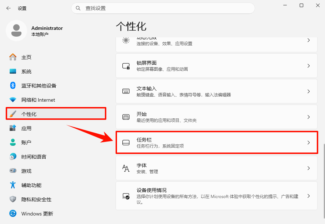The height and width of the screenshot is (224, 325).
Task: Click the gamepad icon for 游戏
Action: tap(13, 171)
